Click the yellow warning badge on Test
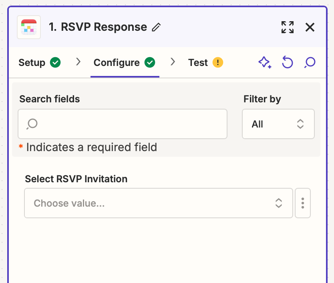This screenshot has width=334, height=283. tap(218, 62)
